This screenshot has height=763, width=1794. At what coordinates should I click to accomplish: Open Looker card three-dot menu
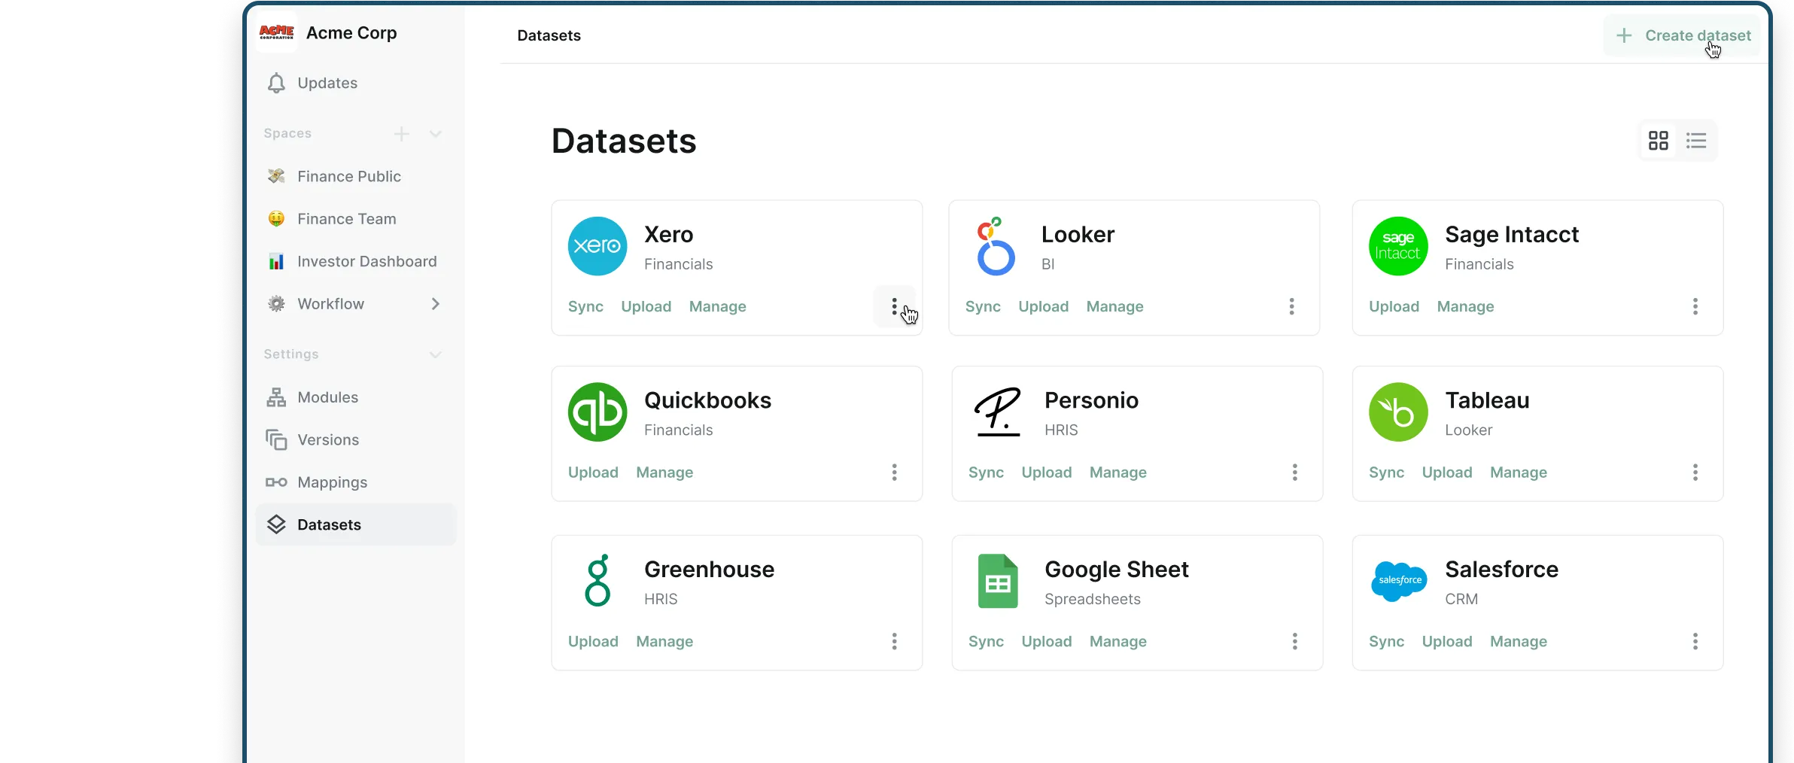coord(1292,306)
